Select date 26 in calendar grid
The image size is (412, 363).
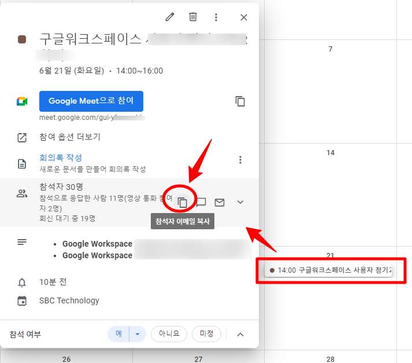(66, 359)
